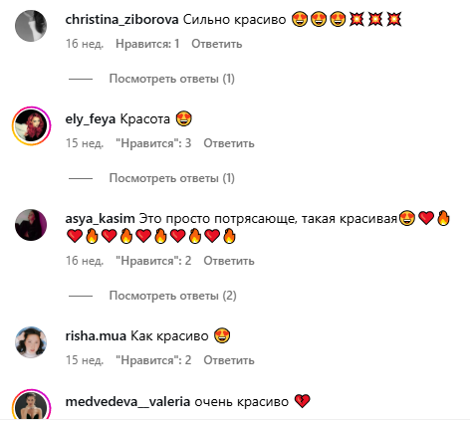Expand replies under ely_feya's comment

click(x=172, y=178)
